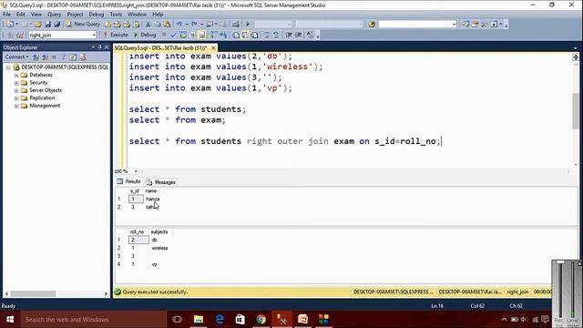Click the Properties Window toolbar icon
Viewport: 583px width, 328px height.
click(475, 25)
